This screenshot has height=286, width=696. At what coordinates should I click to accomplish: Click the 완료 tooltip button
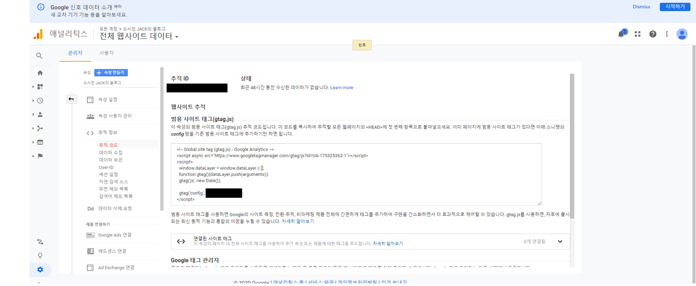(362, 45)
